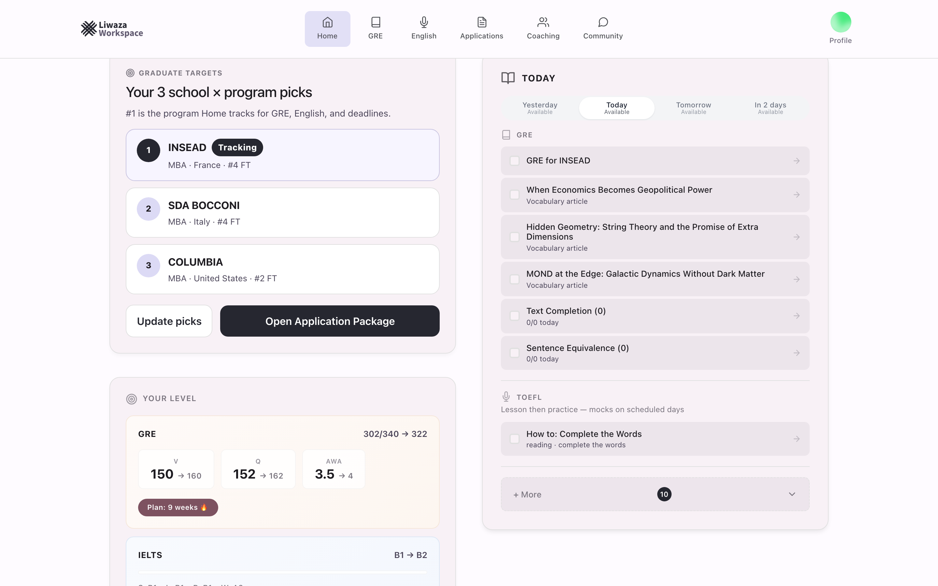
Task: Click the number 1 rank badge for INSEAD
Action: 149,150
